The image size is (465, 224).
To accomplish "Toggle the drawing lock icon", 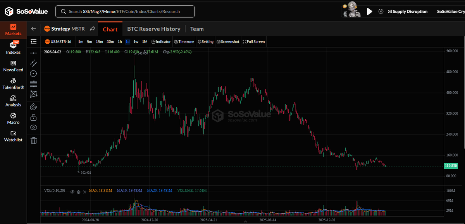I will pos(34,117).
